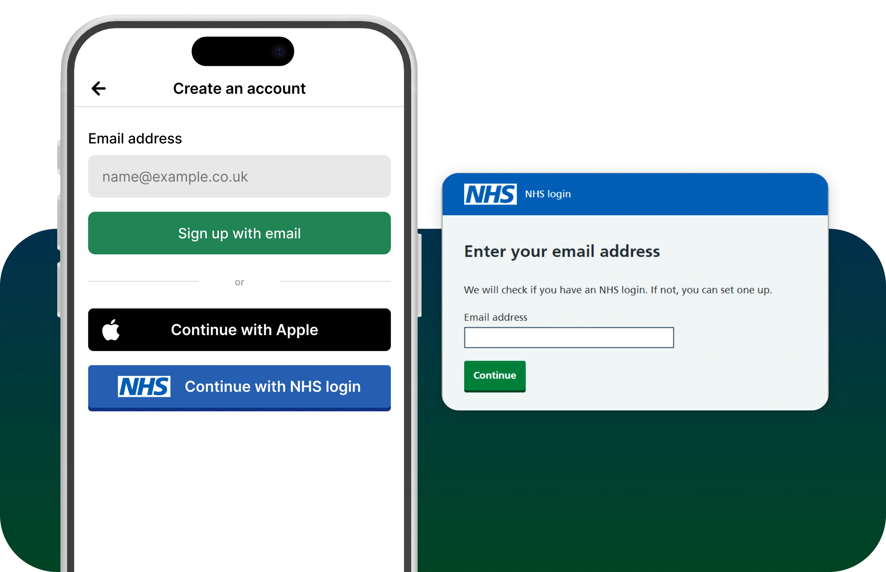Focus the empty NHS login email address box
Viewport: 886px width, 572px height.
pyautogui.click(x=569, y=337)
